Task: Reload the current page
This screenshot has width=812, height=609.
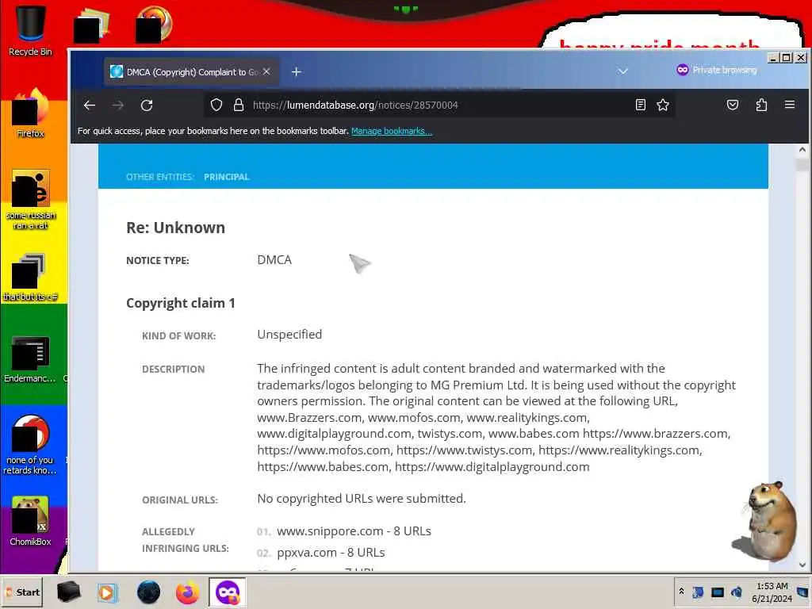Action: coord(147,105)
